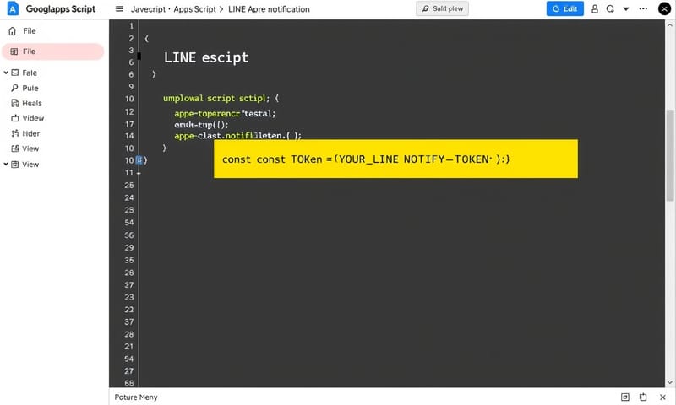This screenshot has height=405, width=676.
Task: Click the Saltd plew search button
Action: tap(442, 8)
